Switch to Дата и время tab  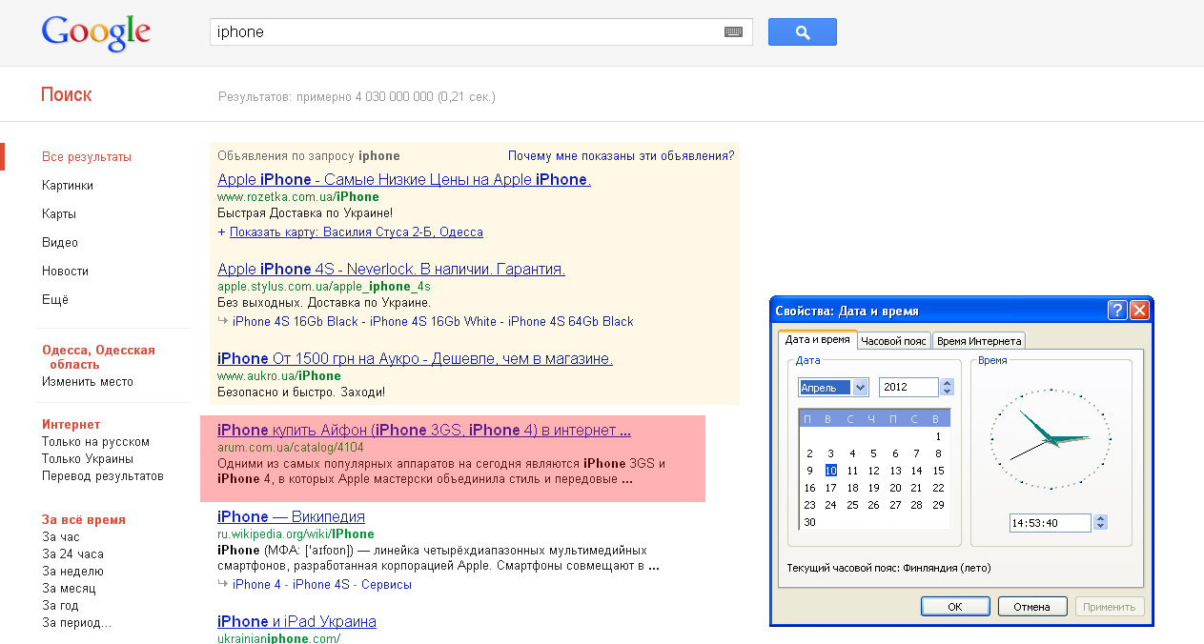pos(817,340)
